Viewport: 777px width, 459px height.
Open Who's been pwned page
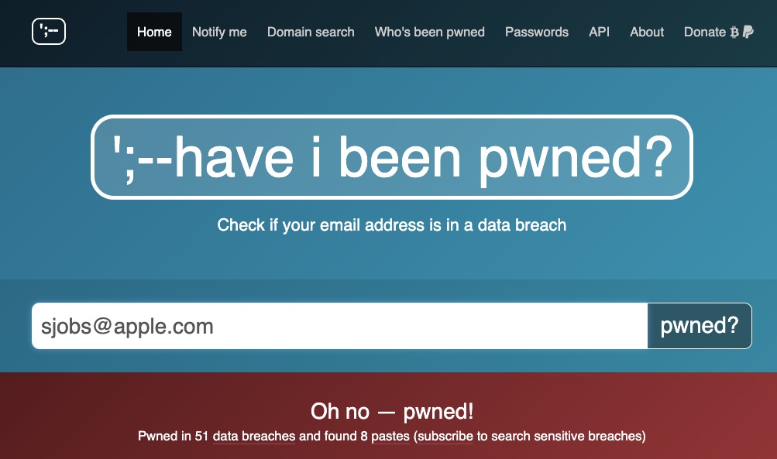coord(430,32)
